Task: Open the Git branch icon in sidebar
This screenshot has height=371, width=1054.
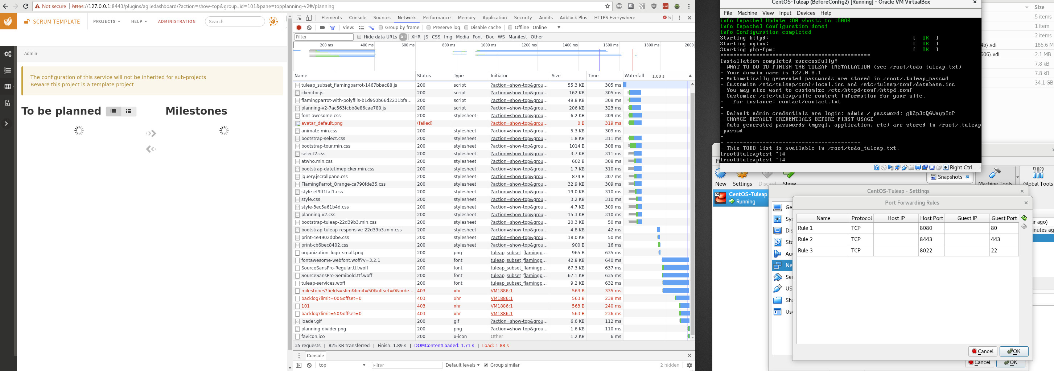Action: point(7,103)
